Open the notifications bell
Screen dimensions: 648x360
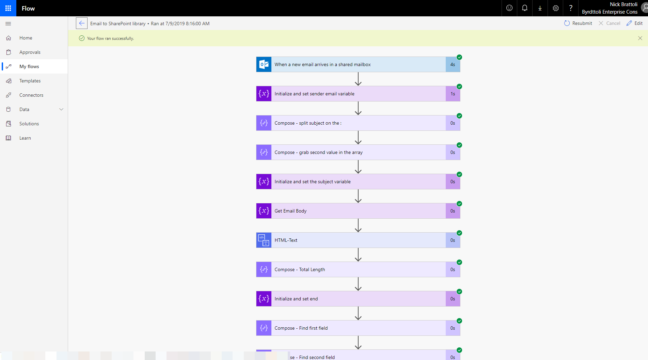coord(525,8)
